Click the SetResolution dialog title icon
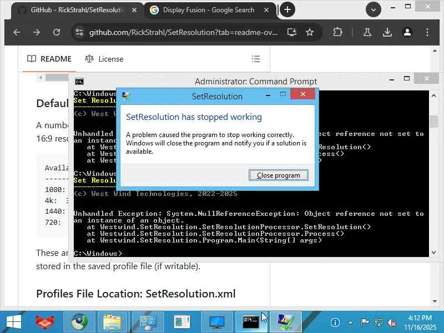Viewport: 444px width, 333px height. click(126, 96)
